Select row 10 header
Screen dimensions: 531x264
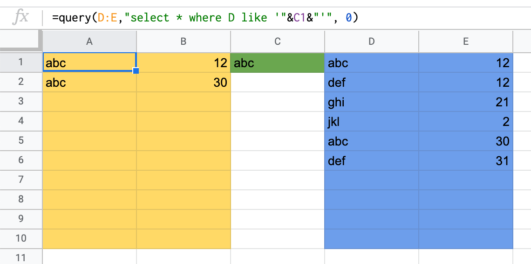click(x=20, y=239)
